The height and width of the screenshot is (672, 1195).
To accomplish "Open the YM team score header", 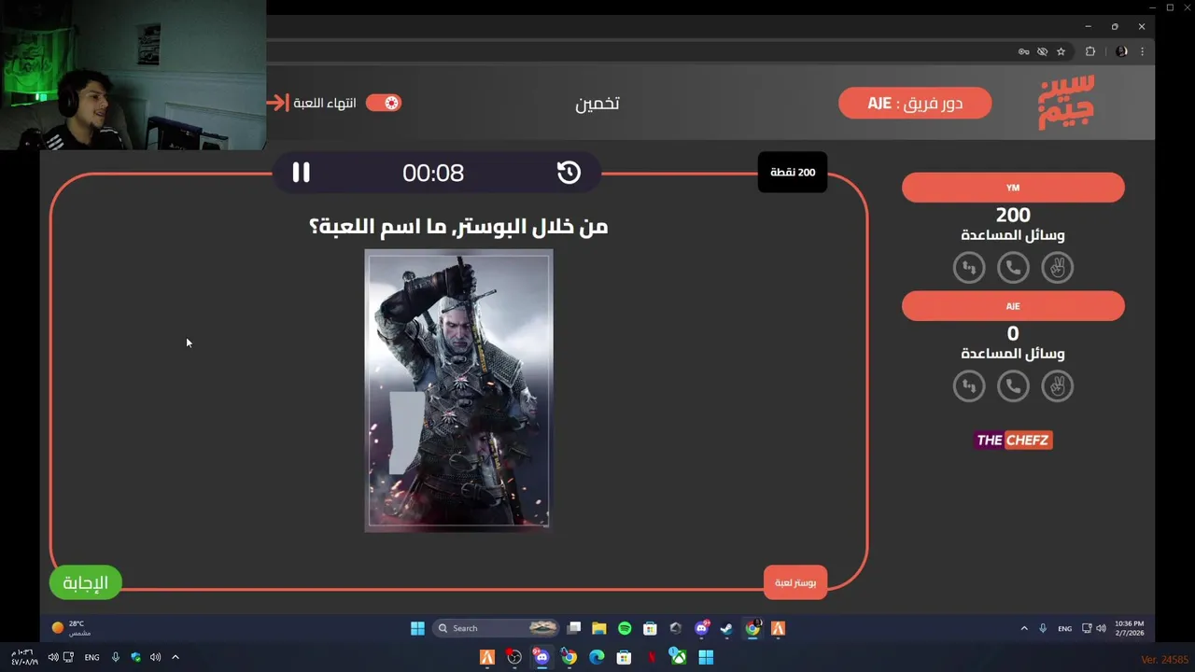I will point(1013,188).
